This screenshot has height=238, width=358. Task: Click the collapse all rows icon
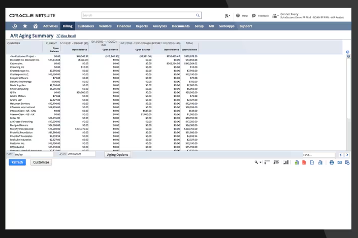(276, 162)
